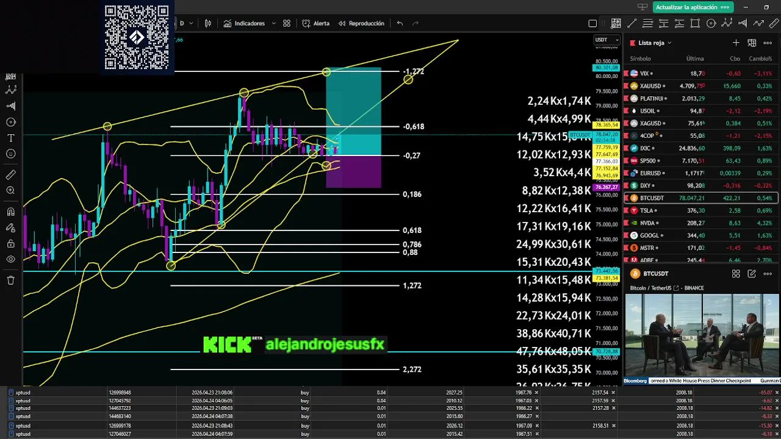This screenshot has height=439, width=781.
Task: Select the ruler Measure tool in left sidebar
Action: coord(10,175)
